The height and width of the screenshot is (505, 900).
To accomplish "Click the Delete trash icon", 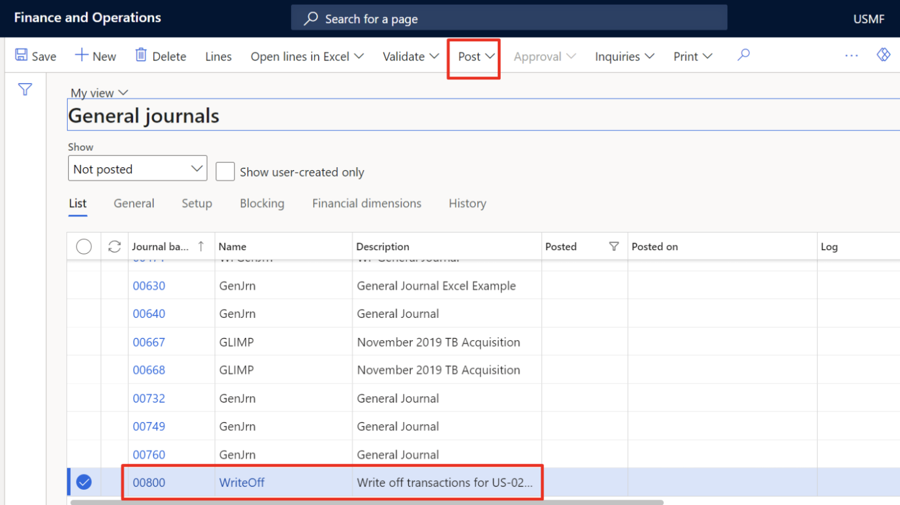I will (x=141, y=55).
